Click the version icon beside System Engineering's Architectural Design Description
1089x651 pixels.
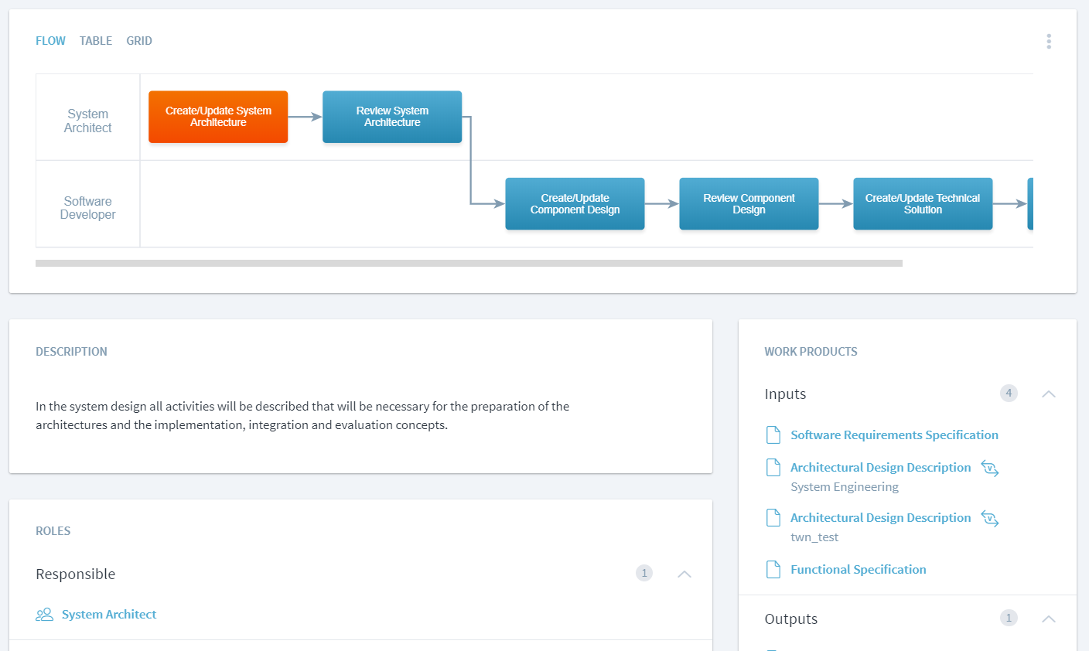click(990, 468)
